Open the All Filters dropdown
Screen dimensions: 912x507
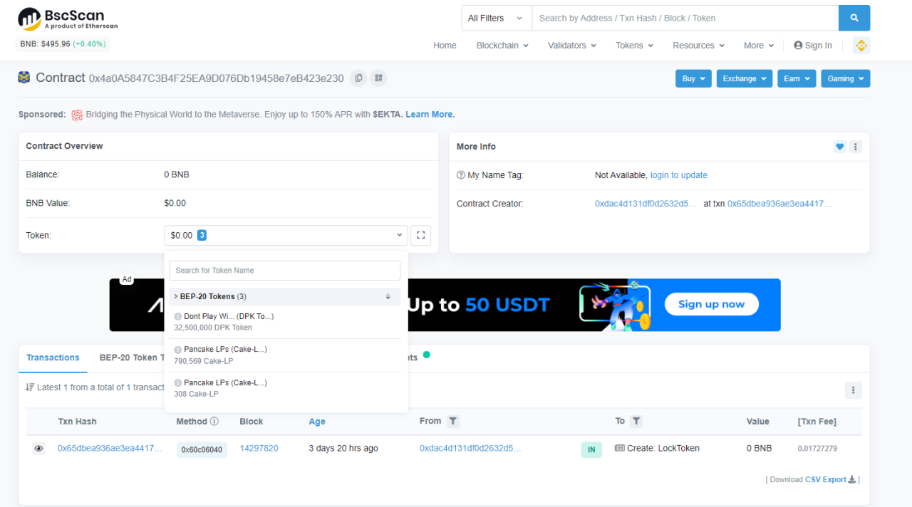click(x=497, y=18)
